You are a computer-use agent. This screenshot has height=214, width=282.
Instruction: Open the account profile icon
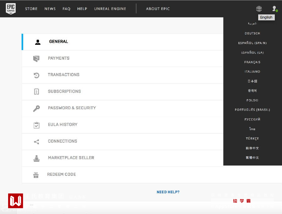[275, 9]
